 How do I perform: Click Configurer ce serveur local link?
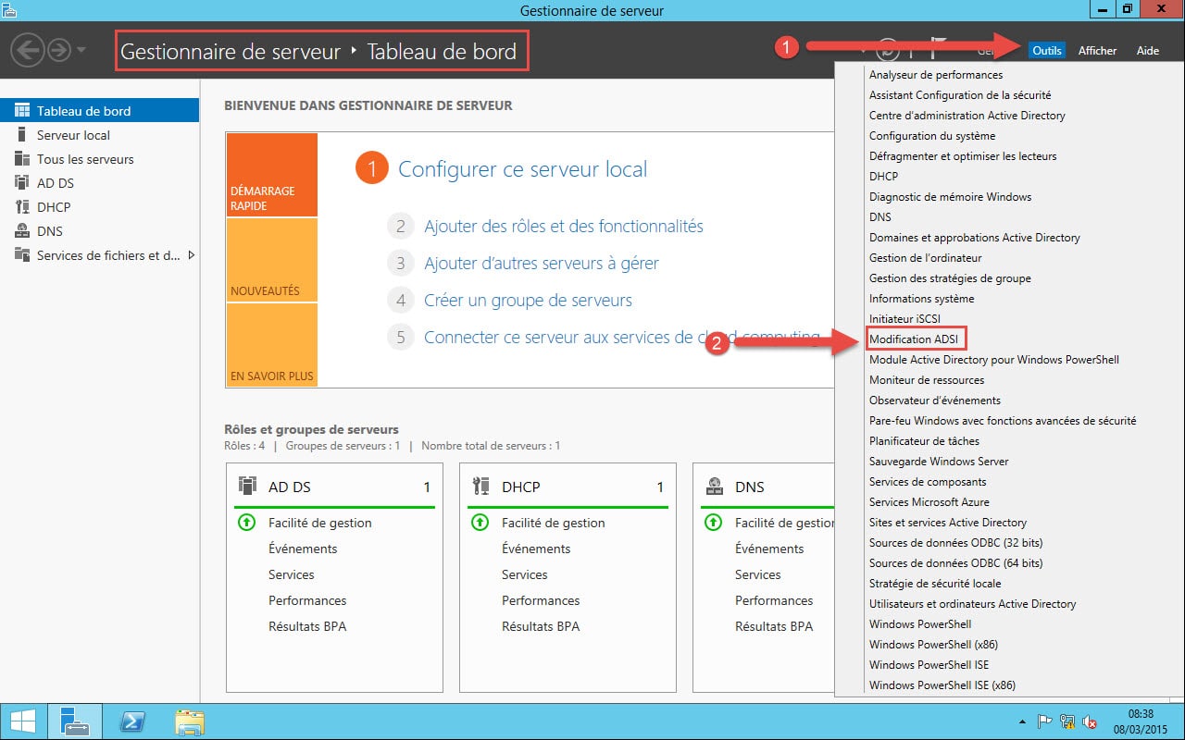pyautogui.click(x=522, y=169)
